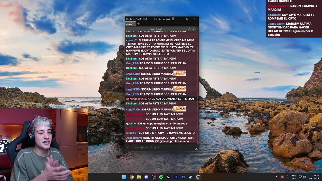Open Adobe Photoshop from taskbar
The height and width of the screenshot is (181, 322).
click(183, 177)
